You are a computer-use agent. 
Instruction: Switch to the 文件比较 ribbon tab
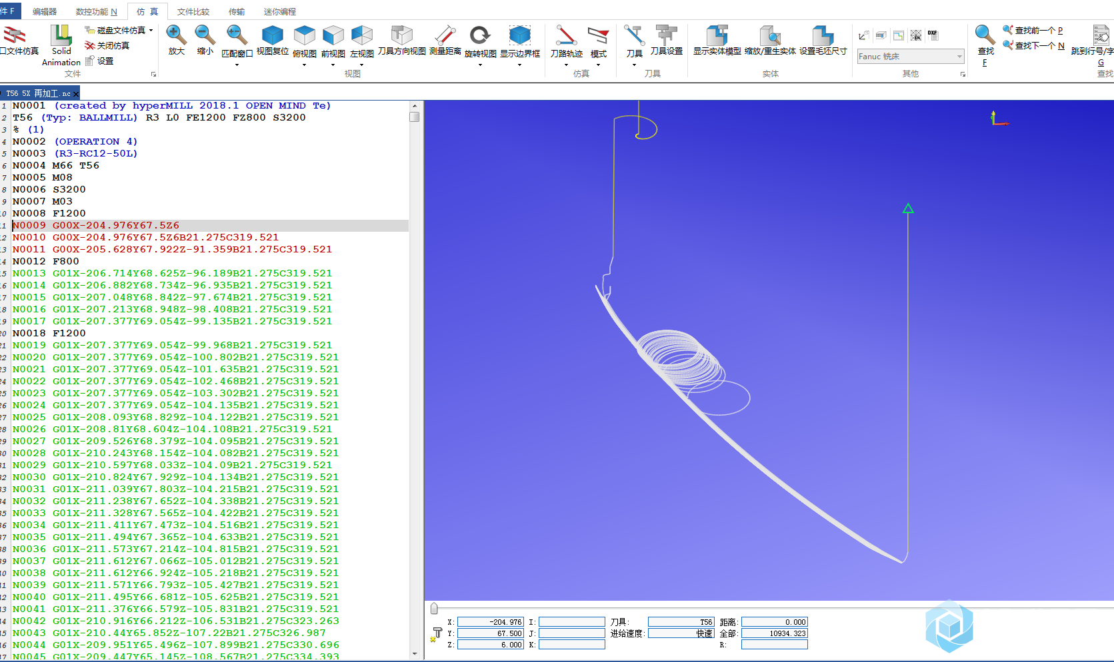(193, 12)
